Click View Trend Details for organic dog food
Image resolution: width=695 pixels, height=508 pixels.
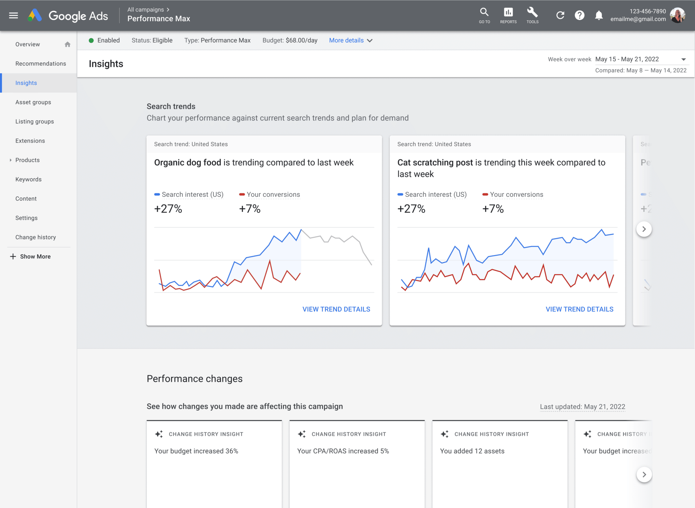click(336, 309)
